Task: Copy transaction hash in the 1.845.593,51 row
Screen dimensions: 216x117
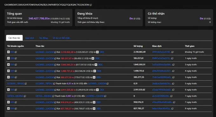Action: tap(173, 65)
